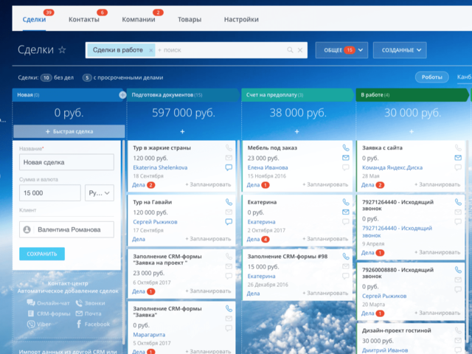Add deal with plus under 30 000 руб.
Screen dimensions: 472x354
pyautogui.click(x=412, y=131)
